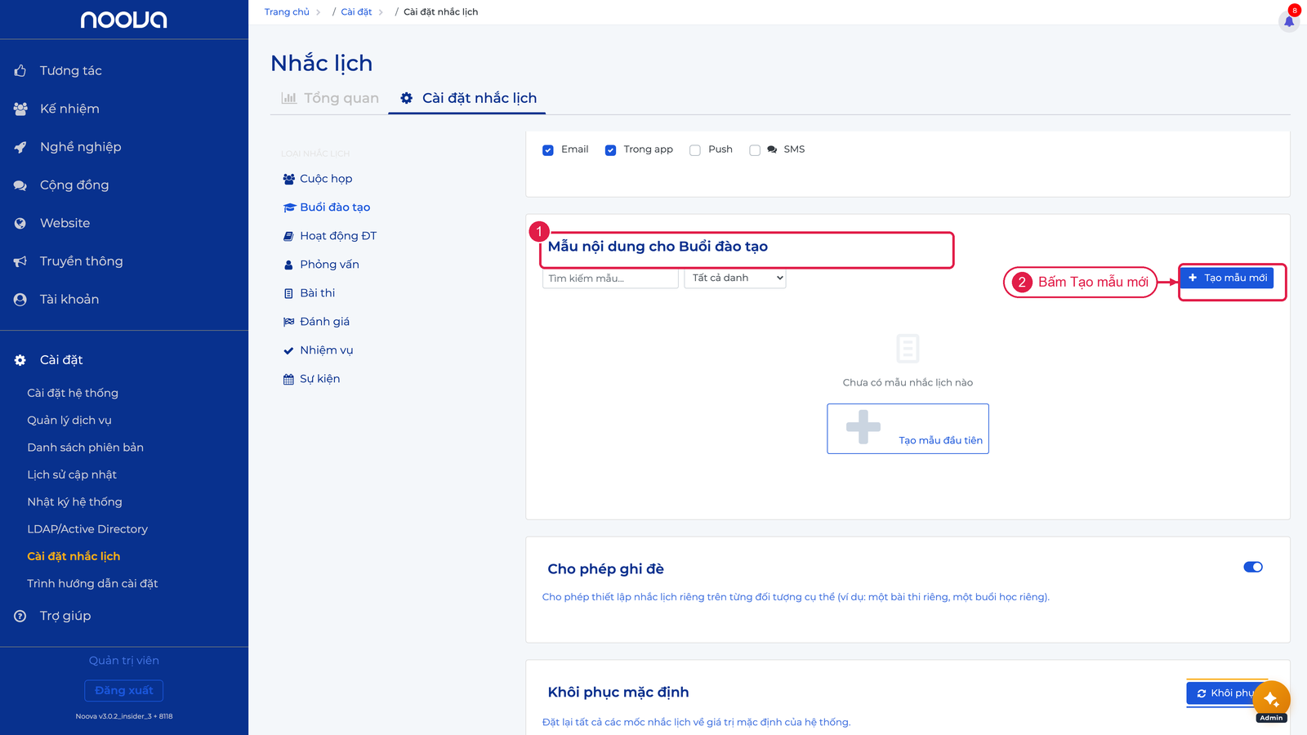This screenshot has width=1307, height=735.
Task: Switch to the Tổng quan tab
Action: click(x=330, y=98)
